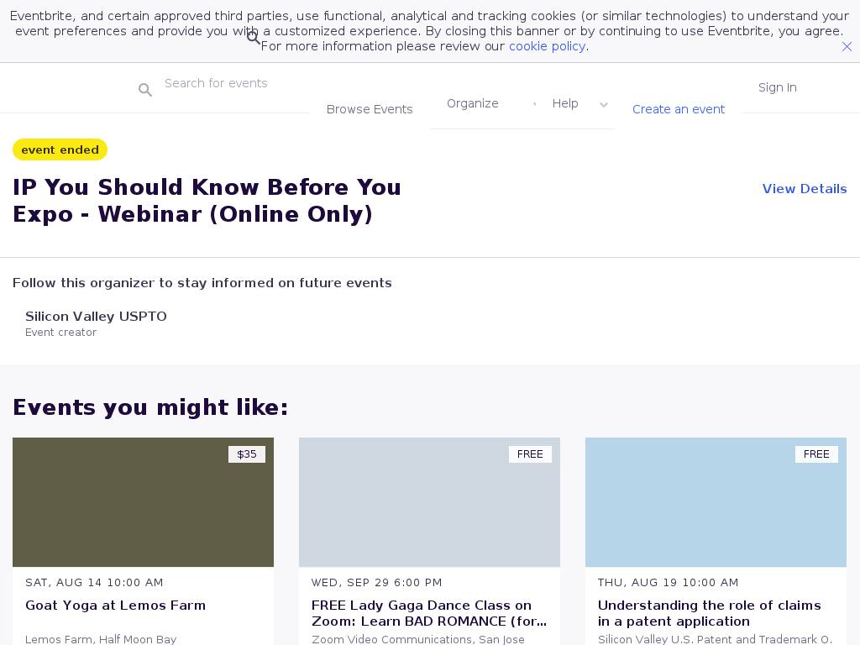Open Understanding the role of claims title
This screenshot has width=860, height=645.
click(709, 613)
